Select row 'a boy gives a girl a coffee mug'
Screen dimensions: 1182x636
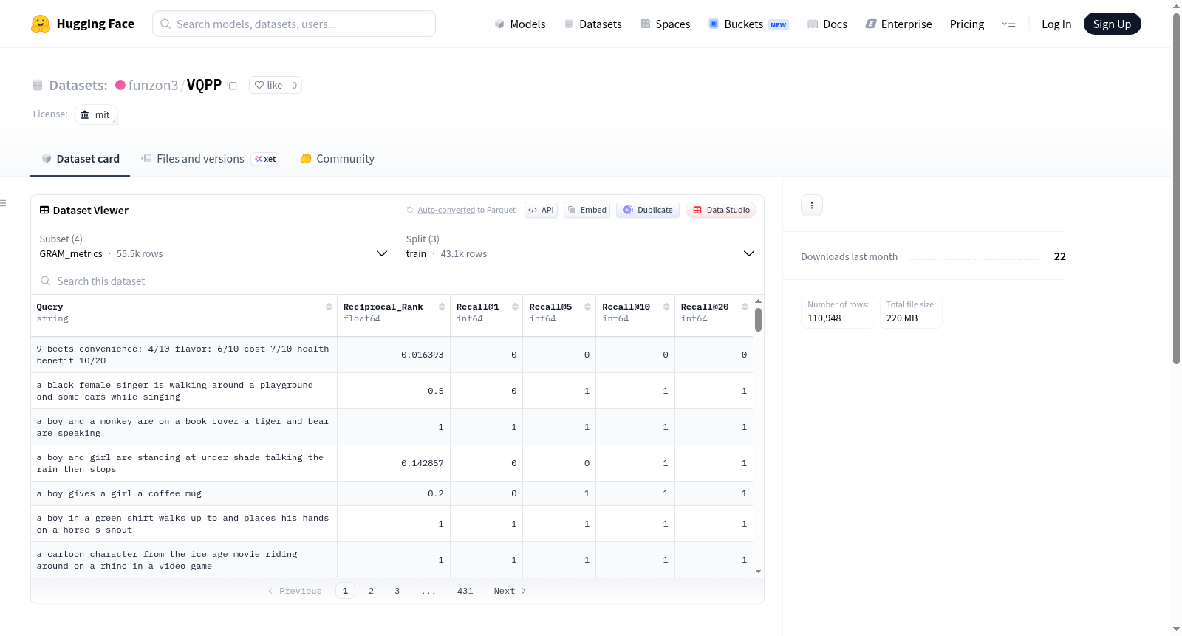coord(392,493)
